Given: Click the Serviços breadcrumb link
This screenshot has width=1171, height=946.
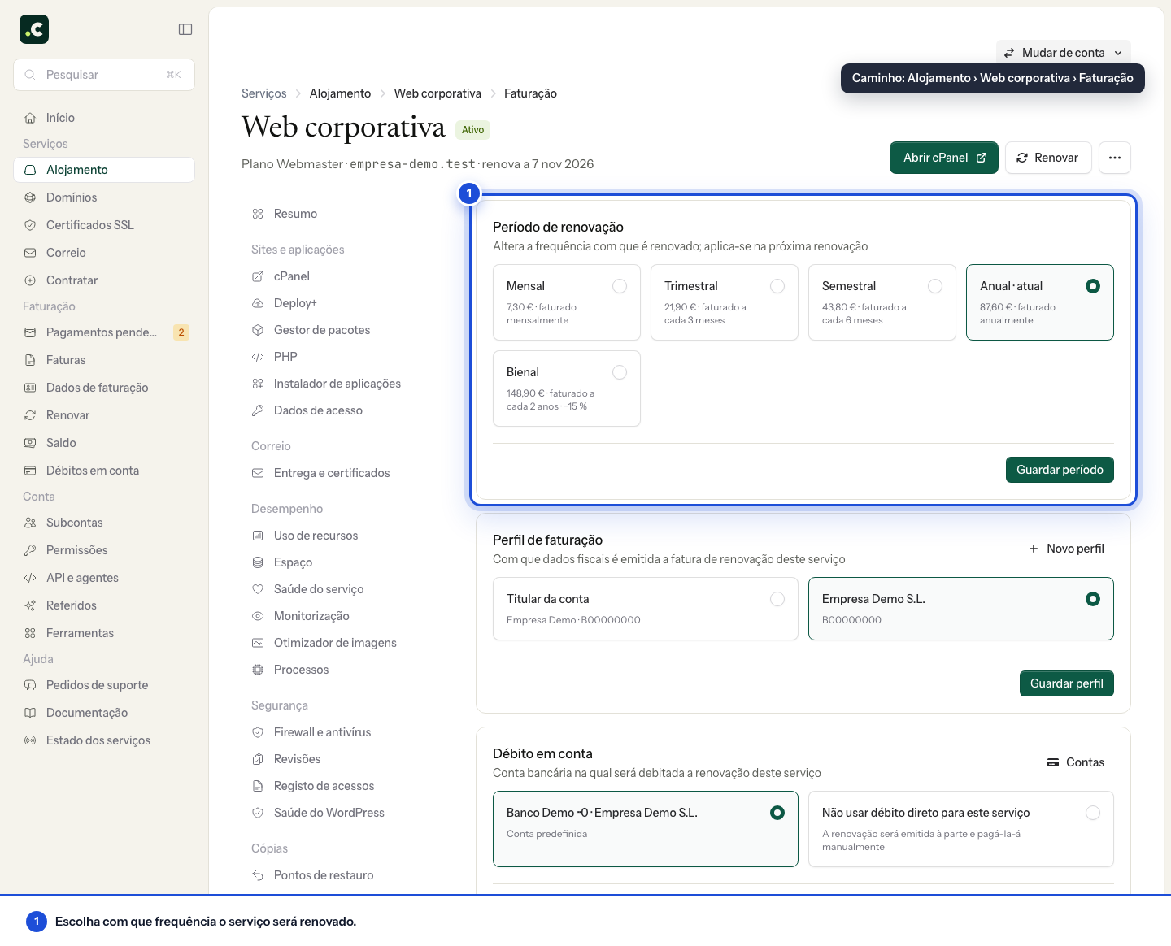Looking at the screenshot, I should [264, 93].
